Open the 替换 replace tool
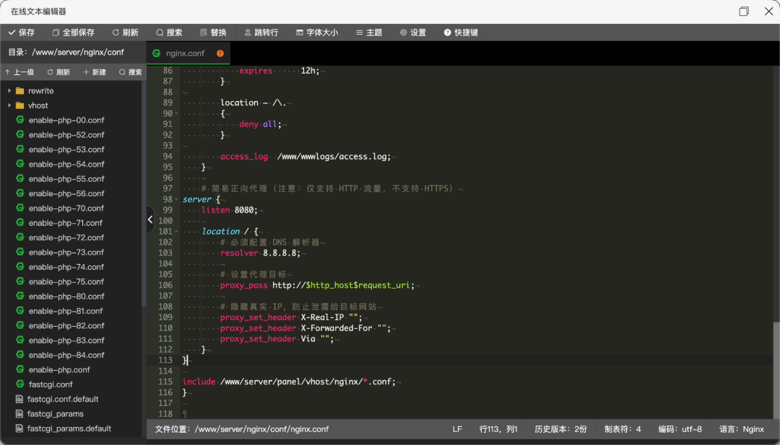The image size is (780, 445). click(214, 32)
